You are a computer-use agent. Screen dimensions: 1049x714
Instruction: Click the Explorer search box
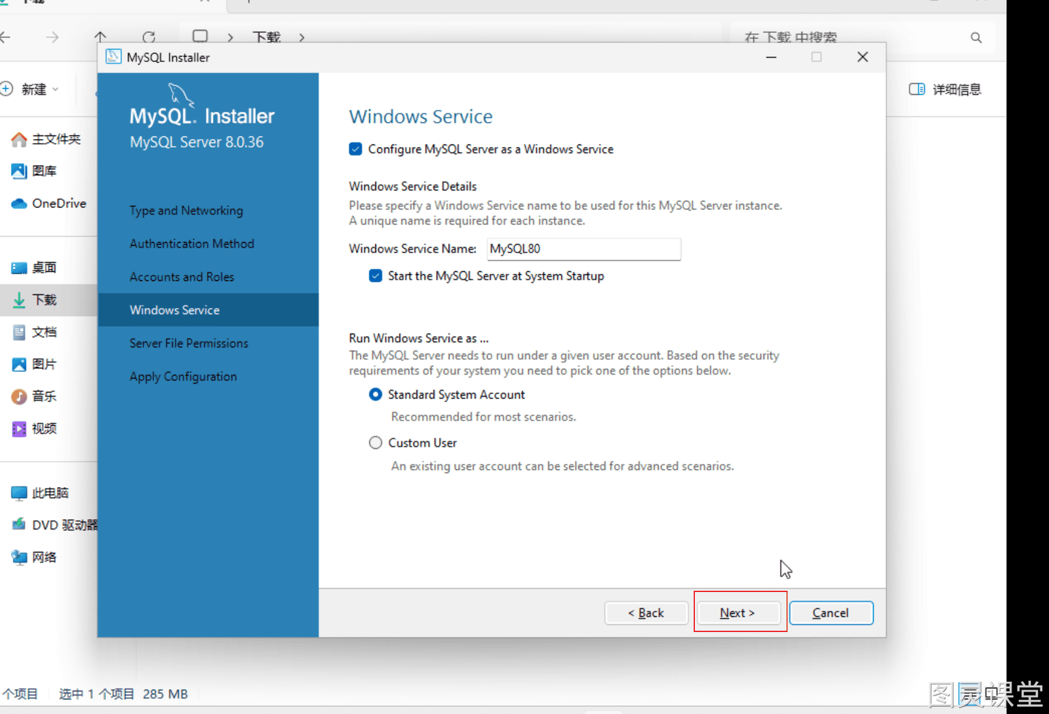tap(863, 37)
